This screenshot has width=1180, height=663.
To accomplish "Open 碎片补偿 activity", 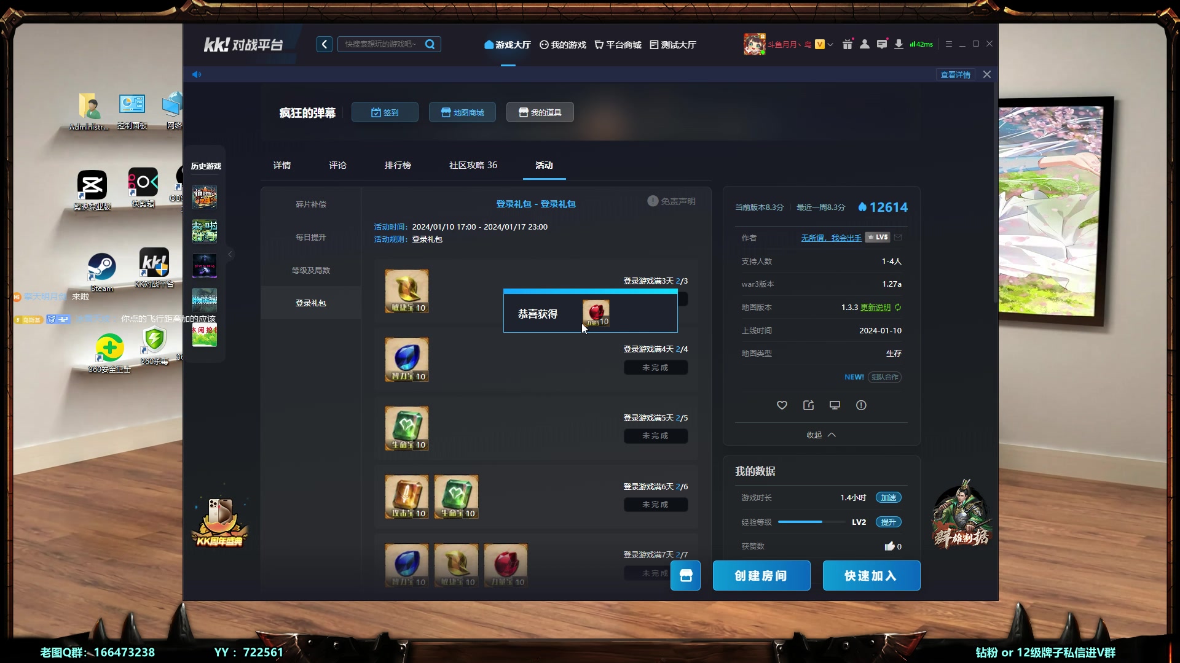I will [x=311, y=204].
